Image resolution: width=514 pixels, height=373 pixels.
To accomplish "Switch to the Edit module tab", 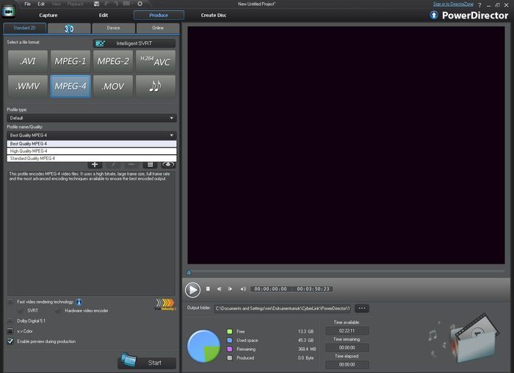I will pyautogui.click(x=104, y=15).
